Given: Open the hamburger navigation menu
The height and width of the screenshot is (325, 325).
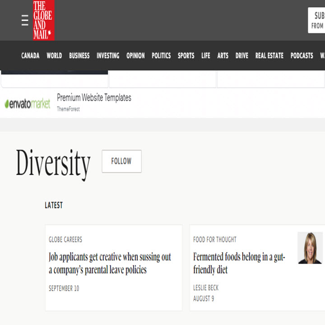Looking at the screenshot, I should [25, 20].
